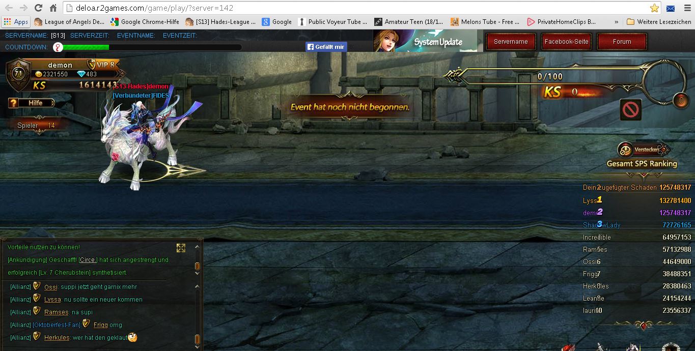The width and height of the screenshot is (695, 351).
Task: Click the Servername button
Action: (x=511, y=42)
